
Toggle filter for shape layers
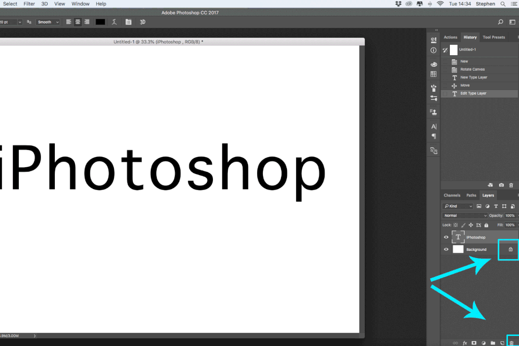click(x=504, y=206)
